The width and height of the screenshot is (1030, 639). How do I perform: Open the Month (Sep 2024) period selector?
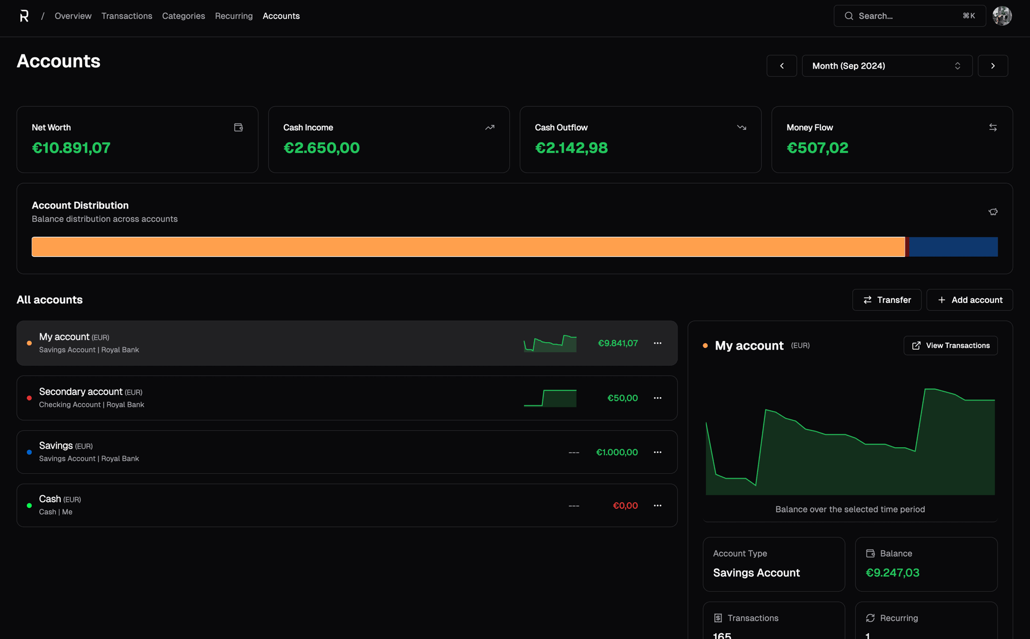pyautogui.click(x=887, y=66)
